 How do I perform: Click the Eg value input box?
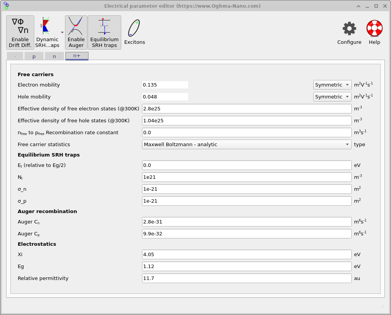point(246,266)
